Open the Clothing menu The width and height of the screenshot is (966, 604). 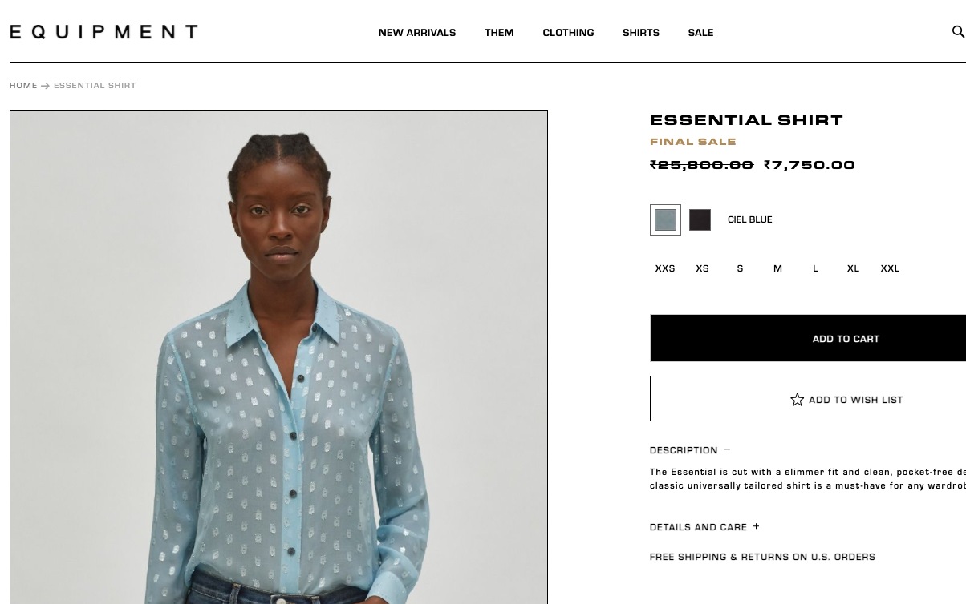(x=568, y=33)
